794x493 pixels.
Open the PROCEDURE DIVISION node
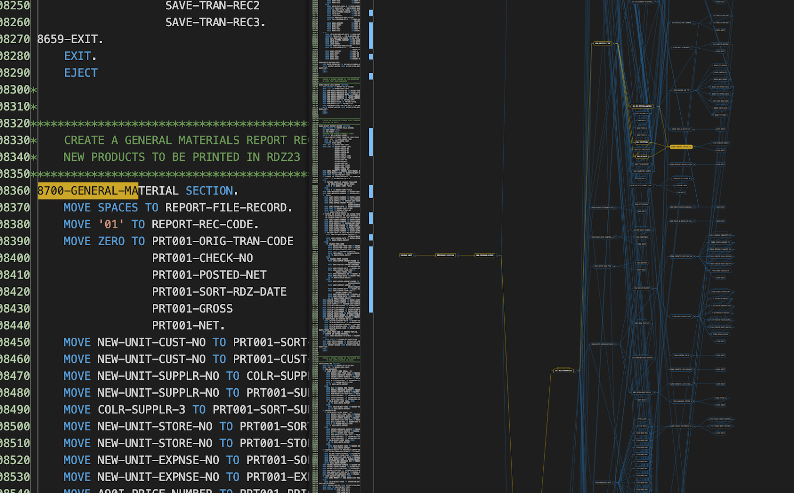tap(445, 255)
